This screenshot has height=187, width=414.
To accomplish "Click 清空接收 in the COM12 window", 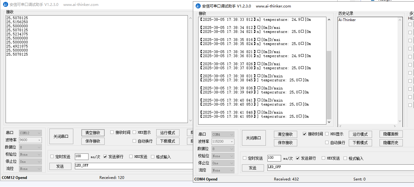I will click(x=93, y=133).
